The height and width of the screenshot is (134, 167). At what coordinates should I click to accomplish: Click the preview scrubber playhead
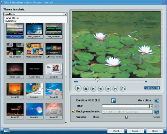click(97, 80)
